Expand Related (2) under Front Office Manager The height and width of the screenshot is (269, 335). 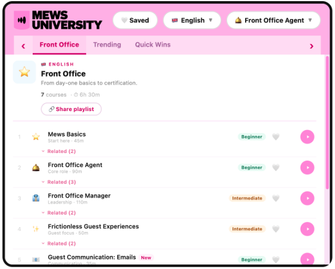[59, 213]
